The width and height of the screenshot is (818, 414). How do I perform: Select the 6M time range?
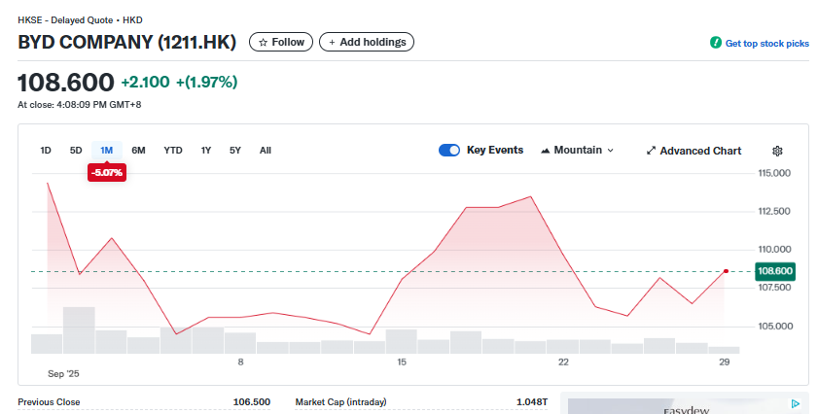pos(138,151)
